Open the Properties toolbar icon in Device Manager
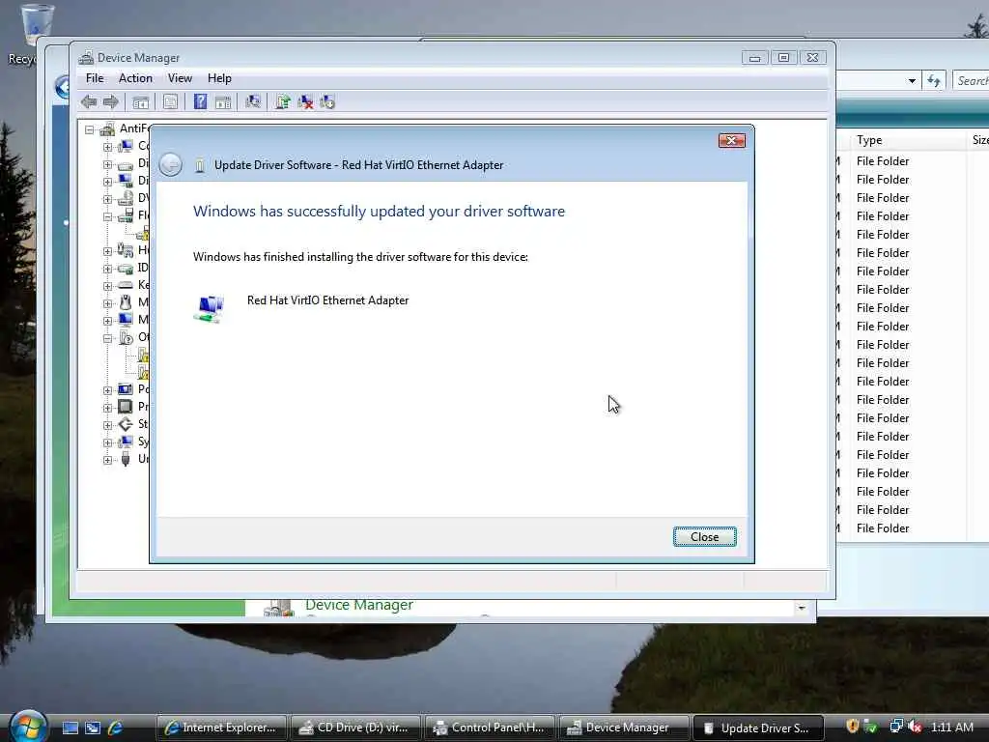This screenshot has height=742, width=989. coord(170,102)
